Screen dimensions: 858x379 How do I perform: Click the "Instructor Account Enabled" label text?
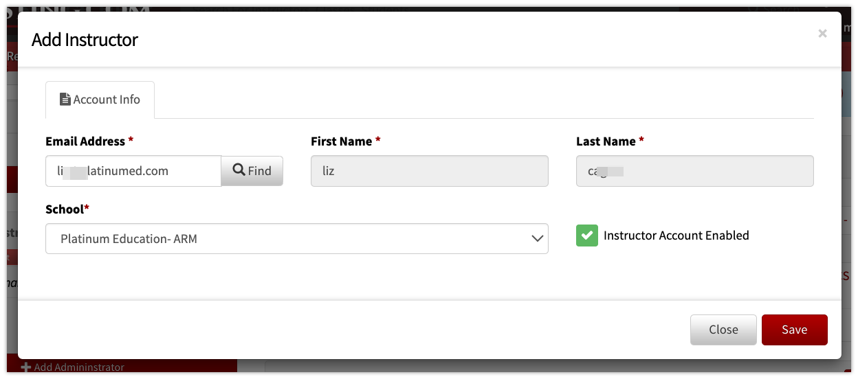[676, 236]
